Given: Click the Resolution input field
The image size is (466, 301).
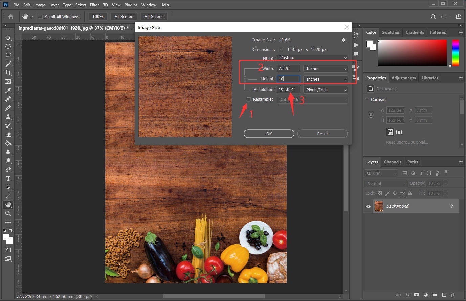Looking at the screenshot, I should coord(288,90).
